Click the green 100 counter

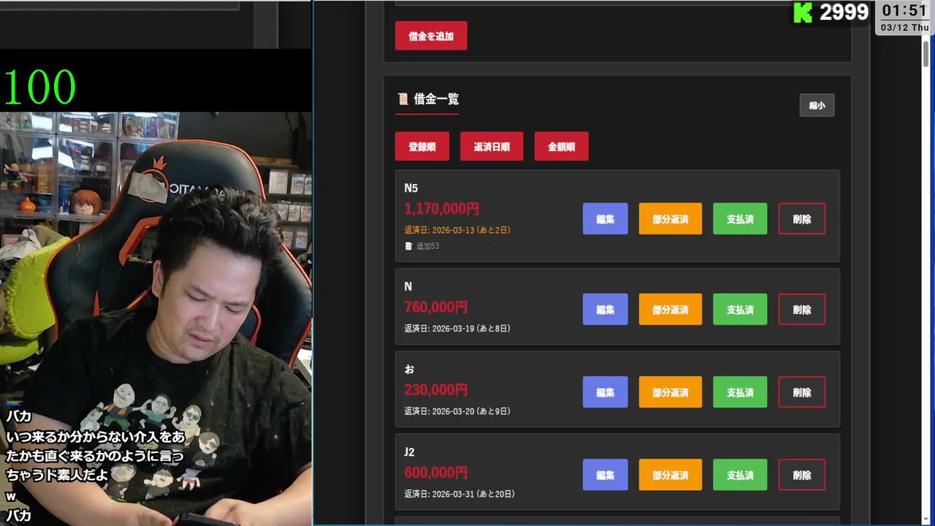click(39, 88)
